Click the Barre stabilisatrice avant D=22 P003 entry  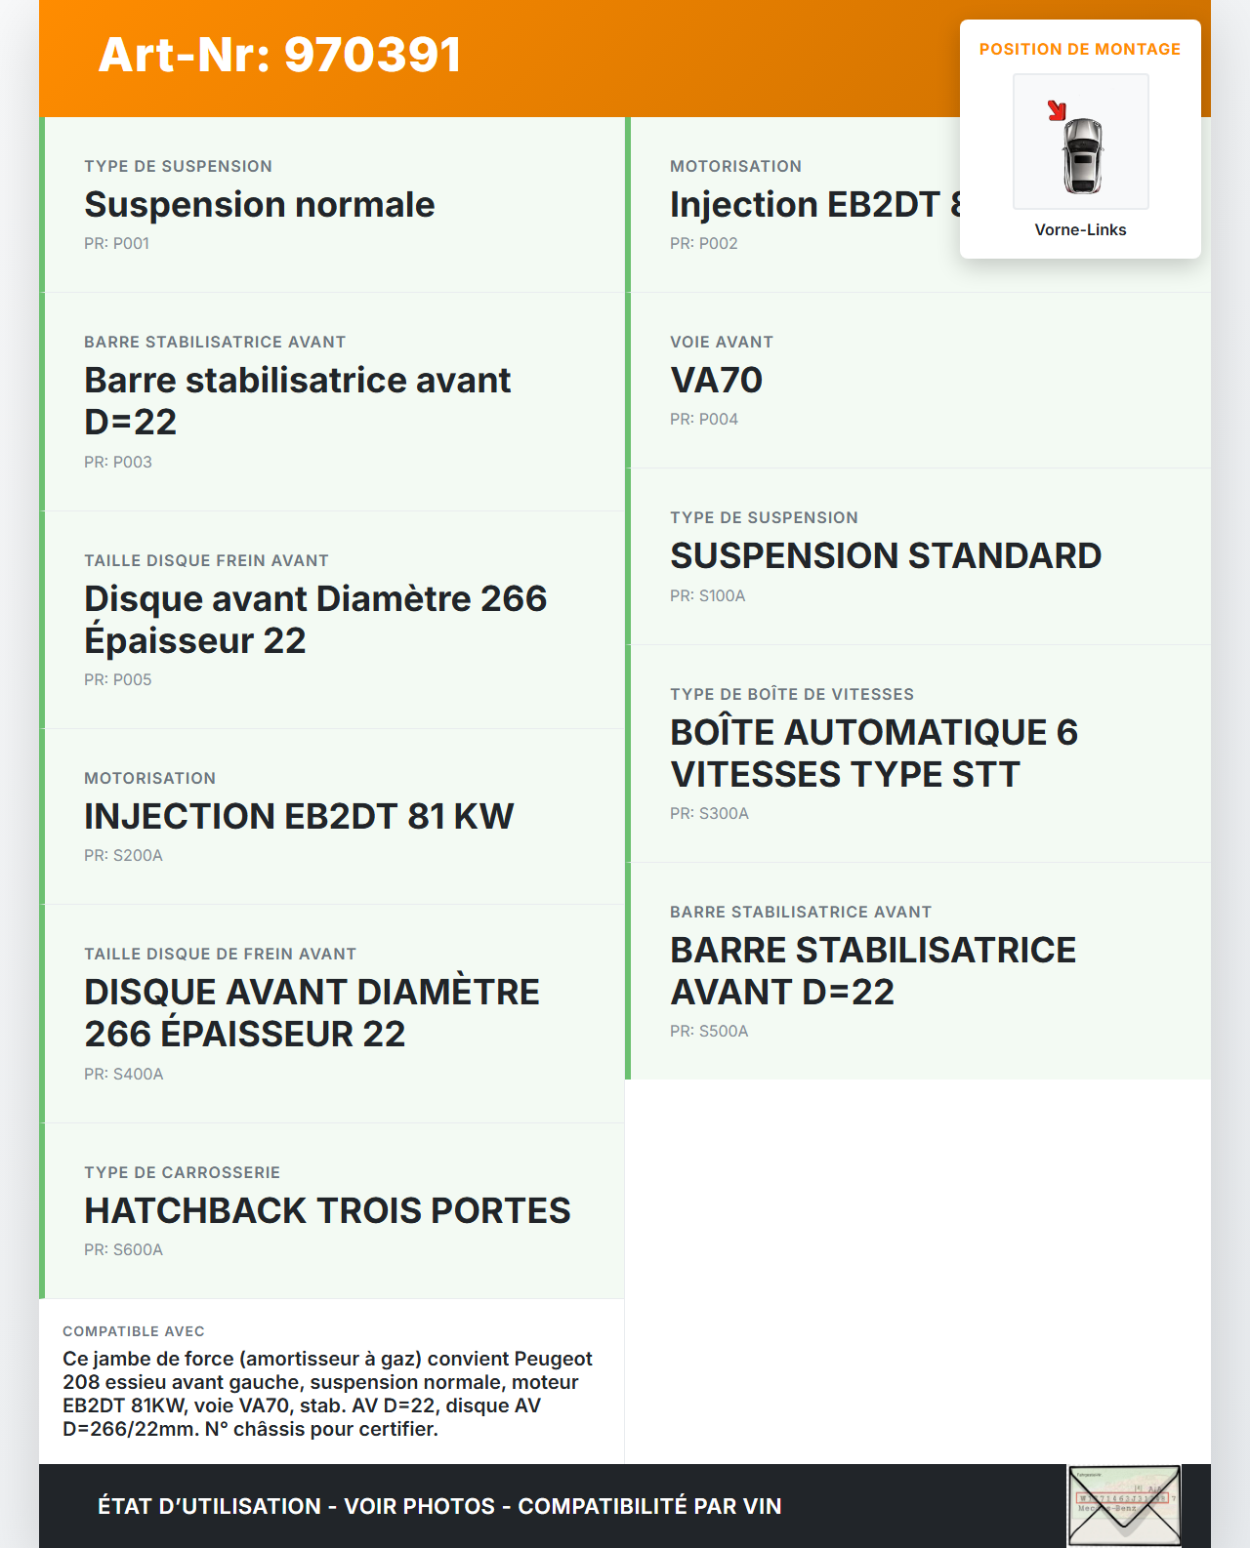pos(332,401)
